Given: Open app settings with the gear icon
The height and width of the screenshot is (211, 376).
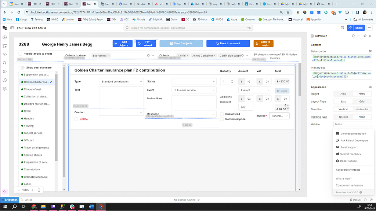Looking at the screenshot, I should [x=5, y=88].
